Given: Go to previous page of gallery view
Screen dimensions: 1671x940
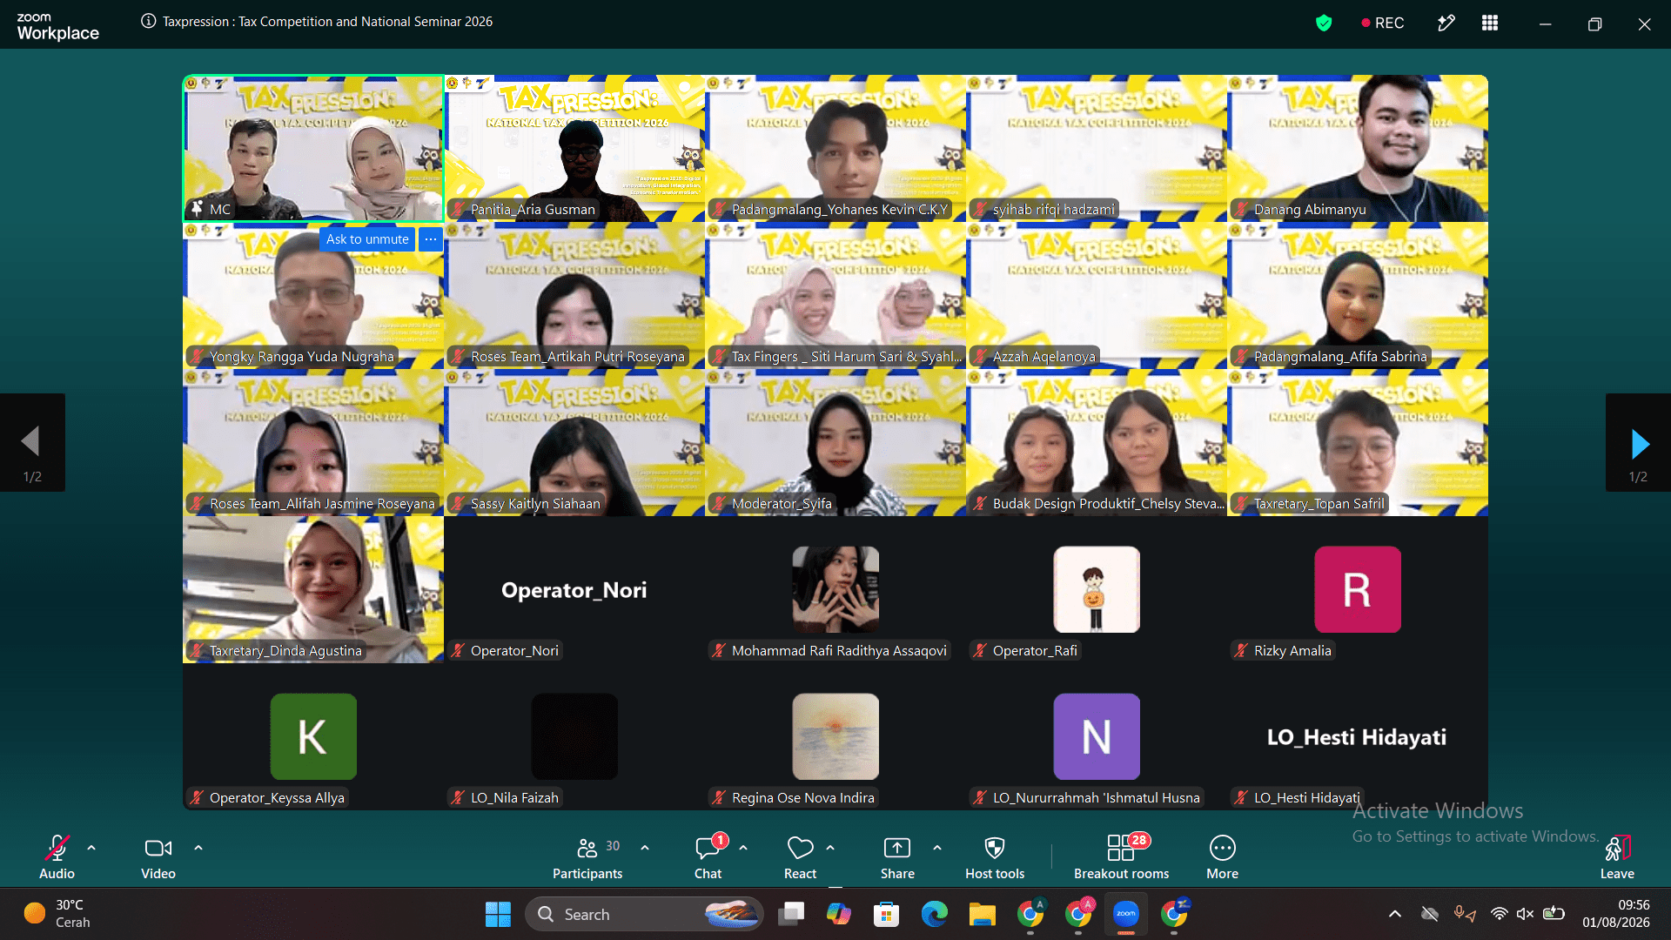Looking at the screenshot, I should (x=32, y=443).
